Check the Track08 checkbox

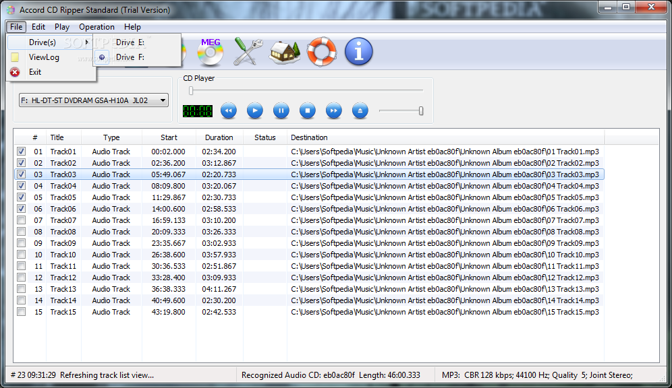tap(21, 232)
